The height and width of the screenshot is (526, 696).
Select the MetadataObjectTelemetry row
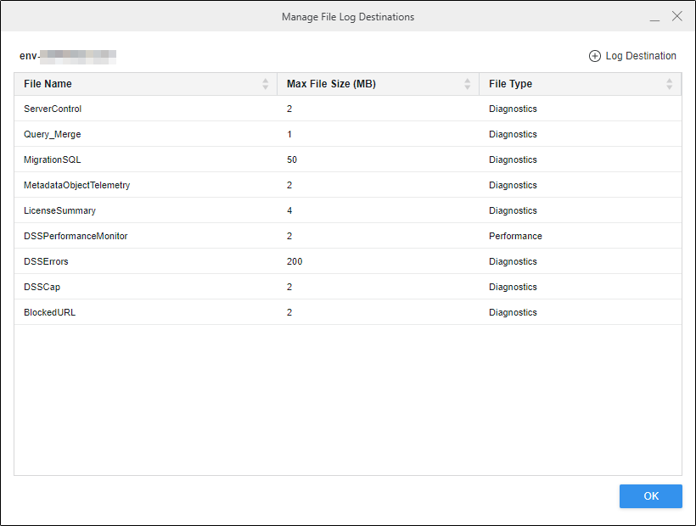click(x=76, y=185)
